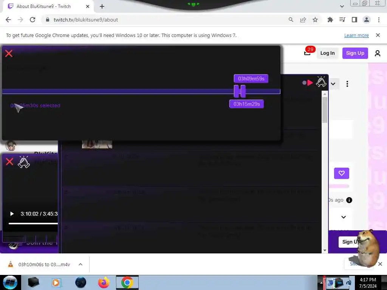Open the Windows Start menu
This screenshot has height=290, width=387.
(10, 282)
